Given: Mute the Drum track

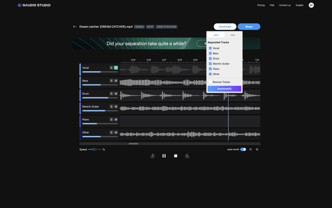Looking at the screenshot, I should click(116, 94).
